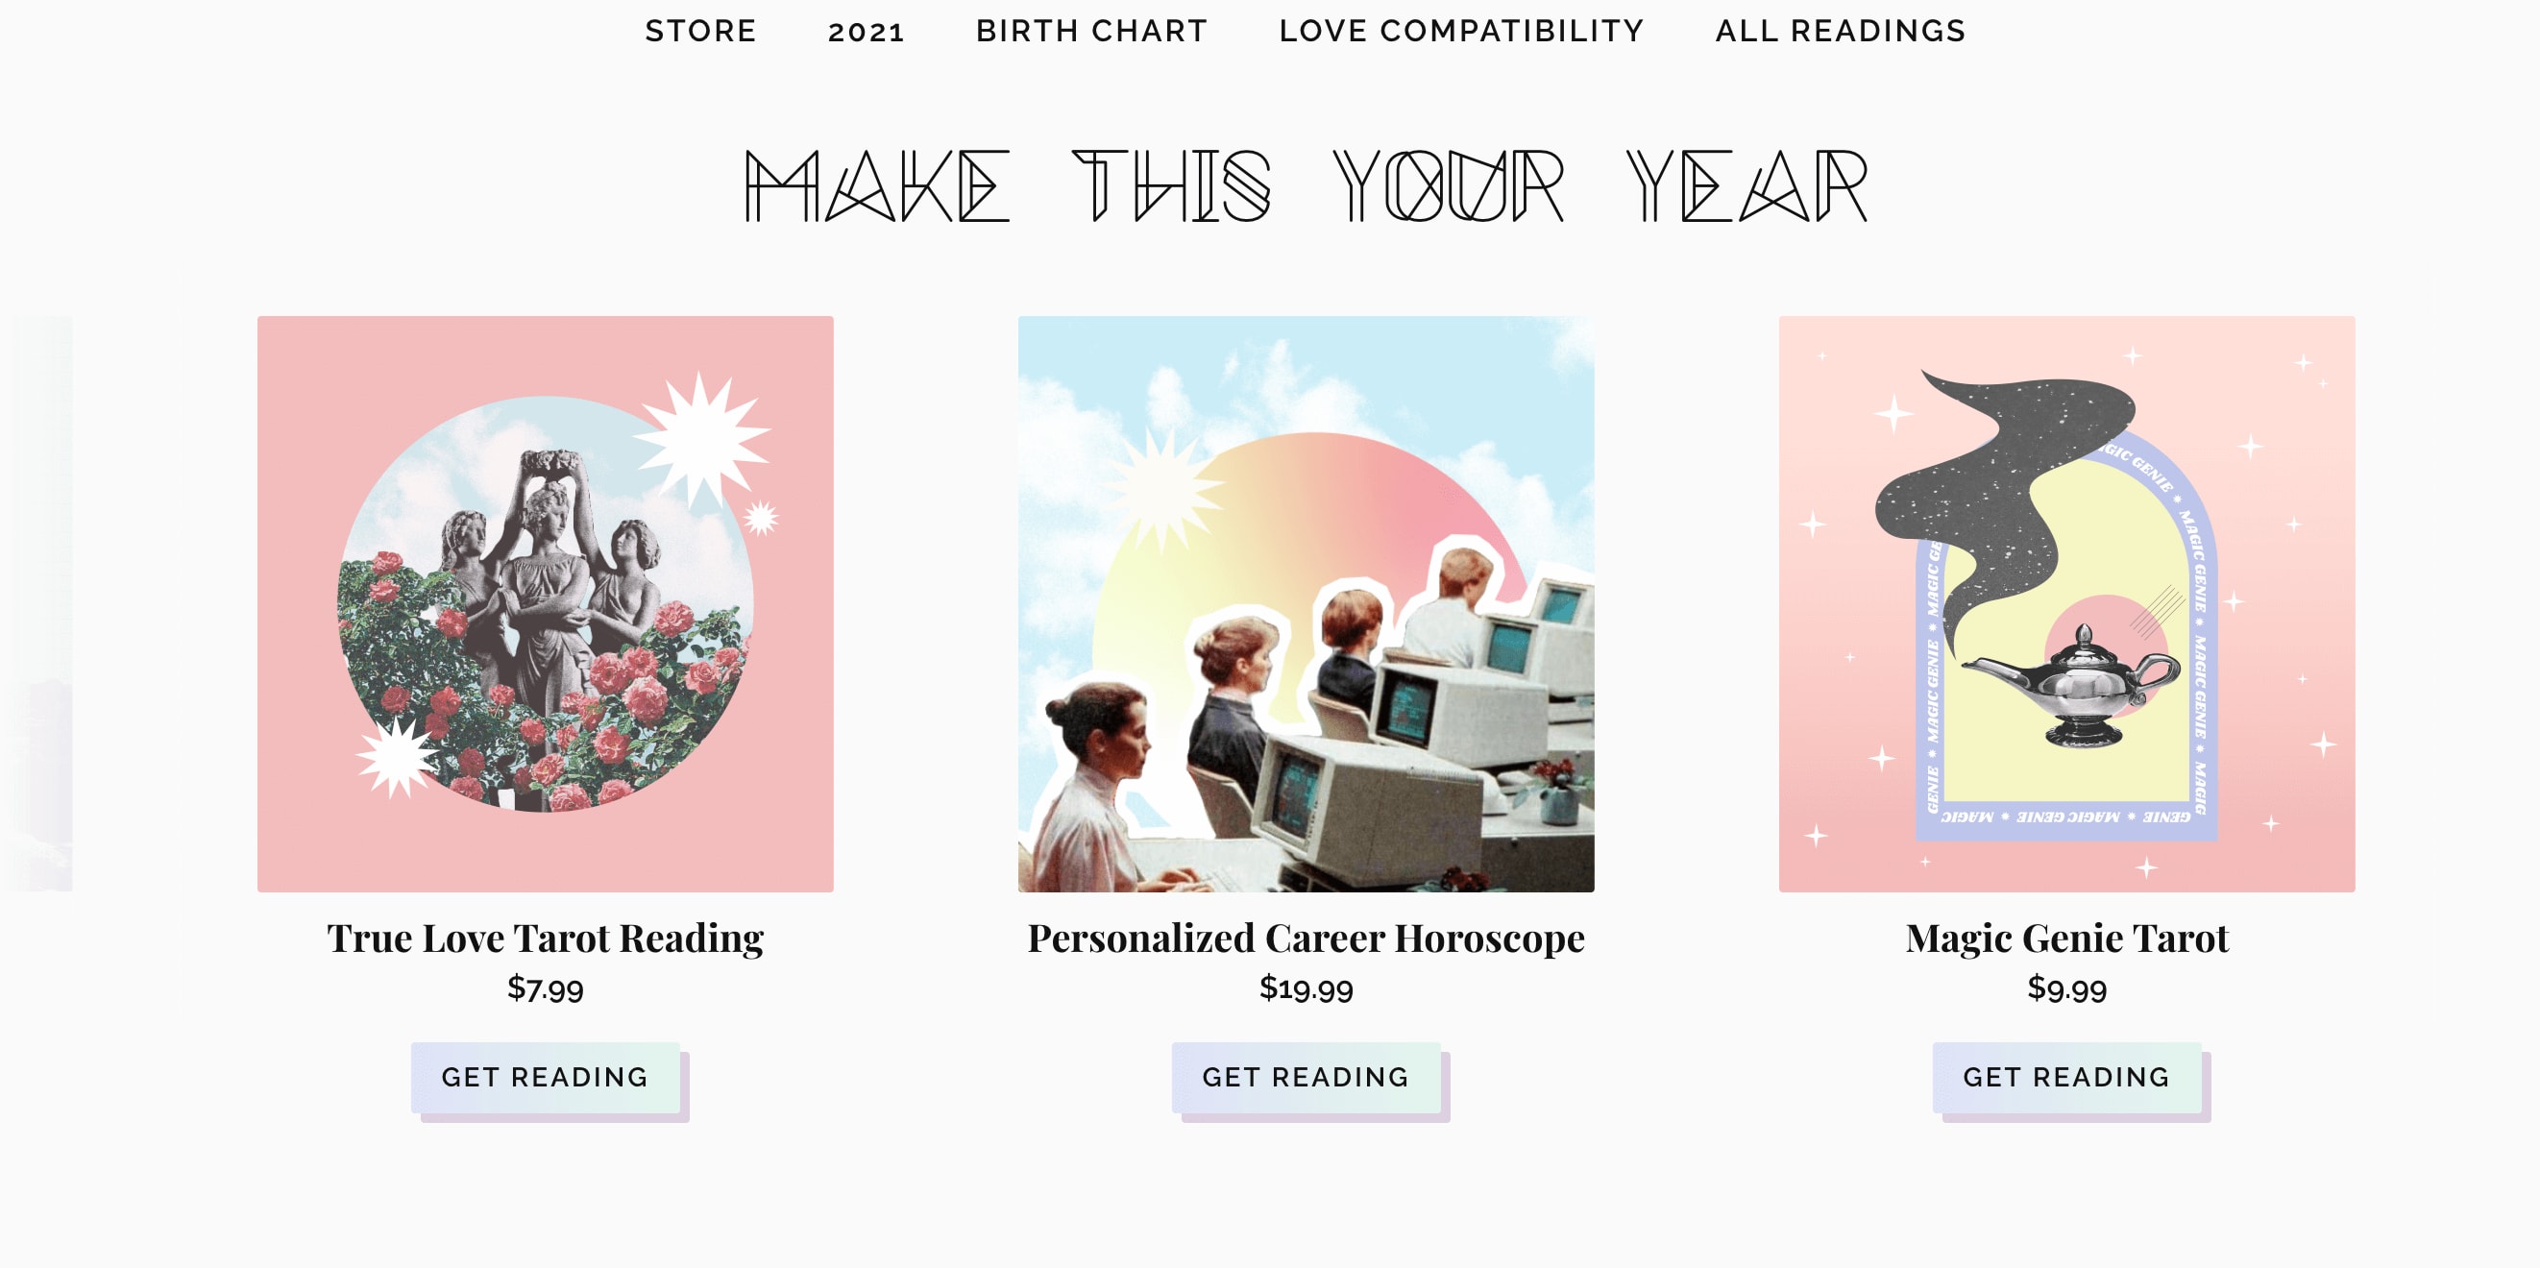This screenshot has width=2540, height=1268.
Task: Open the Magic Genie Tarot title link
Action: tap(2066, 938)
